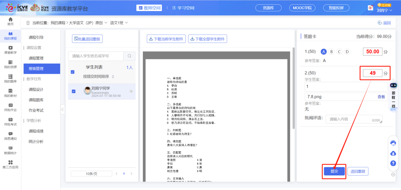Open 数据统计 icon in sidebar

click(x=10, y=148)
